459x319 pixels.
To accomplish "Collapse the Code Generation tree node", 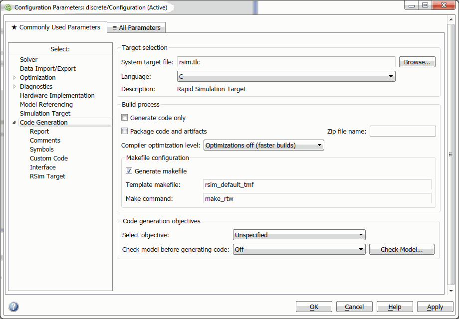I will [x=14, y=122].
